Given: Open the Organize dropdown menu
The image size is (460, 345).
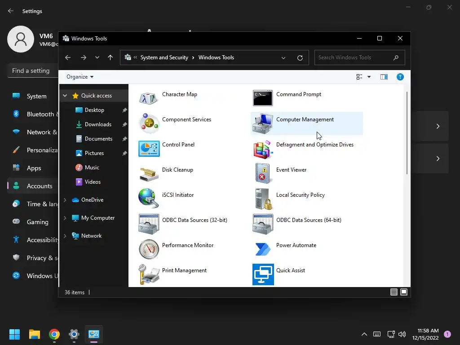Looking at the screenshot, I should pyautogui.click(x=80, y=77).
